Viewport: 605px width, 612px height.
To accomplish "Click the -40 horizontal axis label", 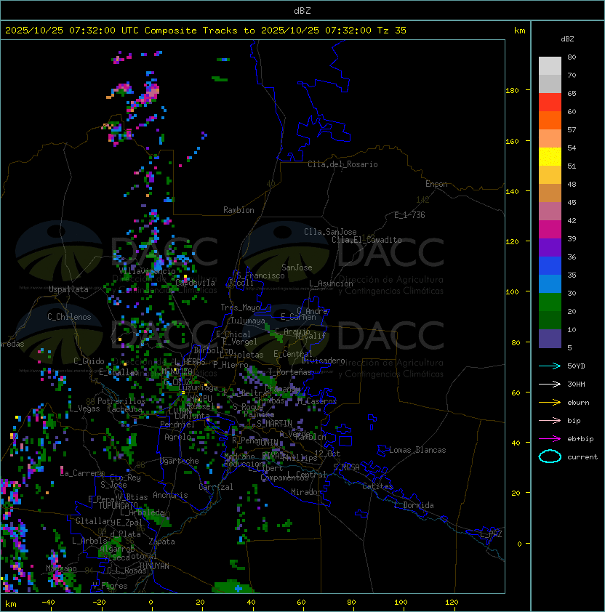I will coord(48,603).
